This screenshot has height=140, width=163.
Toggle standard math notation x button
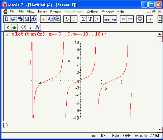click(8, 27)
